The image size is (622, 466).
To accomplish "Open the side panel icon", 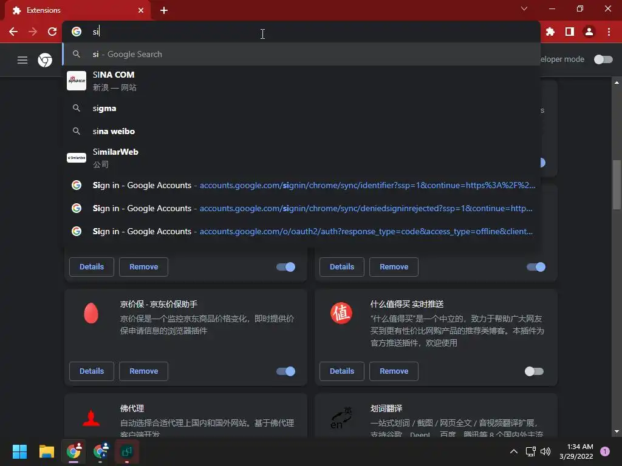I will [x=570, y=32].
